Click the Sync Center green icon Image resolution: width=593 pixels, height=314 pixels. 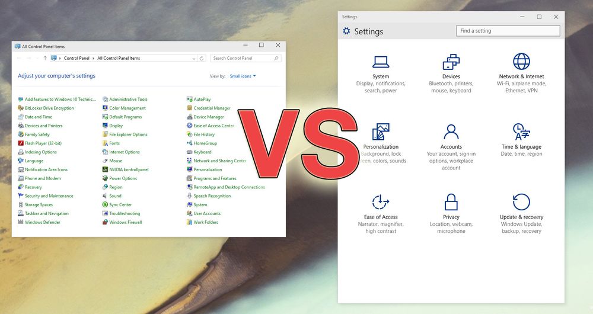[105, 204]
